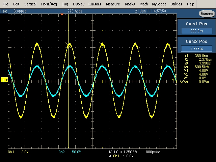Open the MyScope menu
Viewport: 216px width, 162px height.
[159, 4]
